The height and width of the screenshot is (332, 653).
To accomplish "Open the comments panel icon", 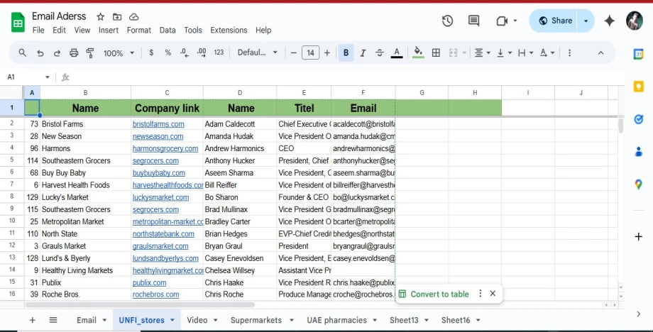I will [x=474, y=21].
